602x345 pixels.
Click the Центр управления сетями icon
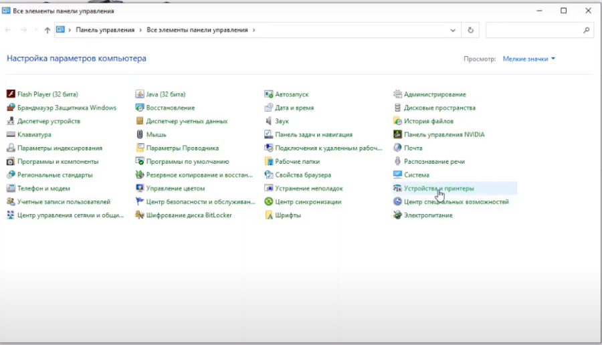(11, 215)
